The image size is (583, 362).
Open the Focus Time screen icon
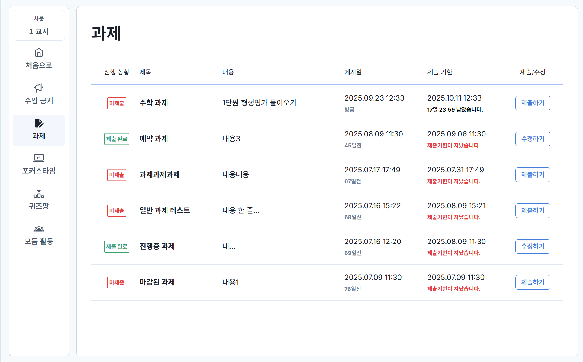click(39, 158)
